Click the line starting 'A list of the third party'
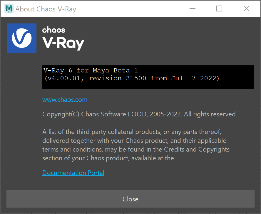Screen dimensions: 261x214 (x=132, y=132)
